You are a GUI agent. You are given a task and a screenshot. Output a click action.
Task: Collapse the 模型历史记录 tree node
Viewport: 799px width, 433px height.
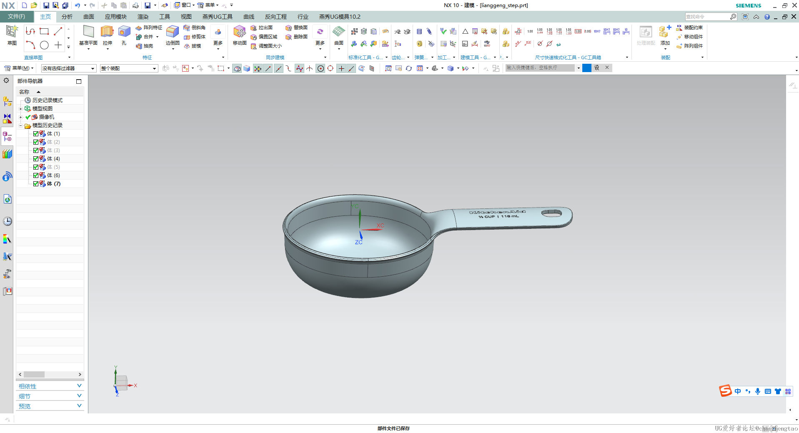(x=20, y=125)
